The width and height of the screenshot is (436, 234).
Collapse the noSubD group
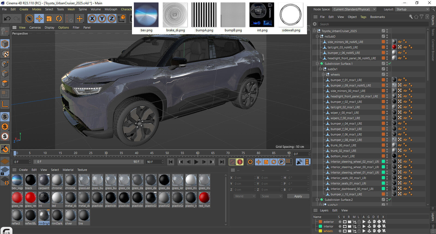[x=317, y=36]
